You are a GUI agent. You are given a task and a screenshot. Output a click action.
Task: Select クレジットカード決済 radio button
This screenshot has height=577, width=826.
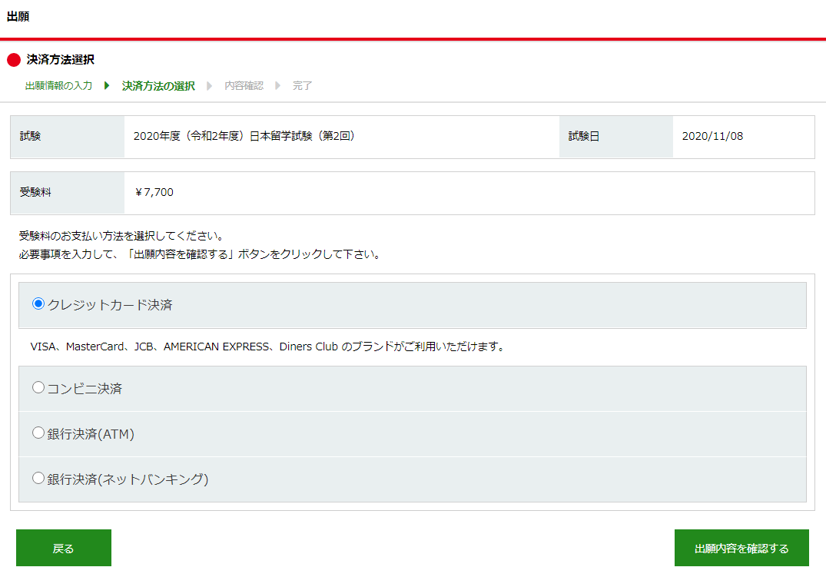point(38,304)
